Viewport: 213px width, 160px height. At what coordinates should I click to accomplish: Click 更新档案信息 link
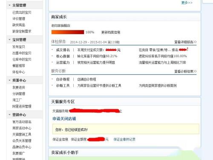click(111, 32)
